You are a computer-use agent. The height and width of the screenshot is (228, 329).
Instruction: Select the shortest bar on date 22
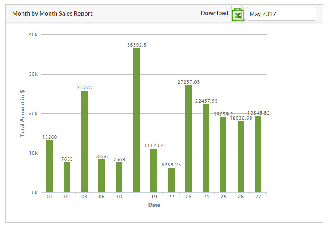point(171,180)
